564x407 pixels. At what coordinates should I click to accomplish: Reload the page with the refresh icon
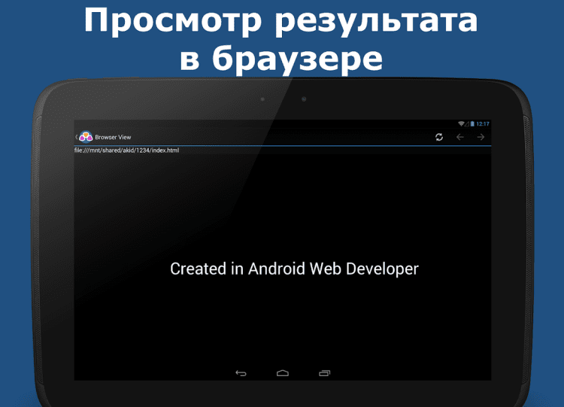pos(439,137)
